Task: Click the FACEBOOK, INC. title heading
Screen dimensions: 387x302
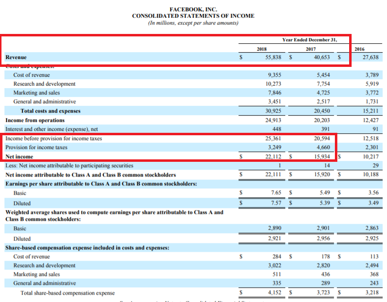Action: (x=193, y=10)
